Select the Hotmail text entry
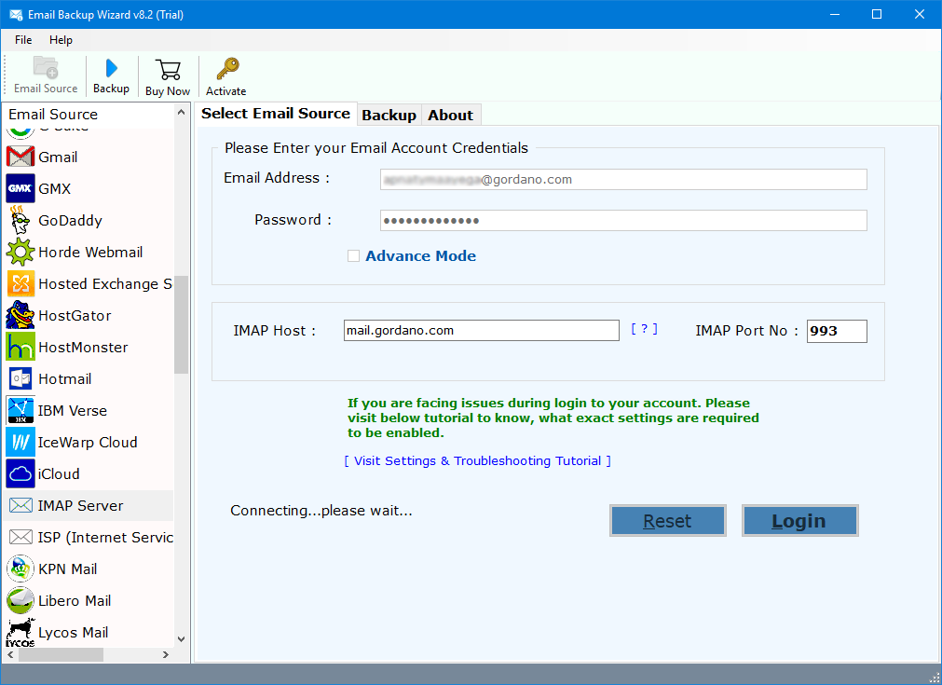Screen dimensions: 942x685 (65, 378)
